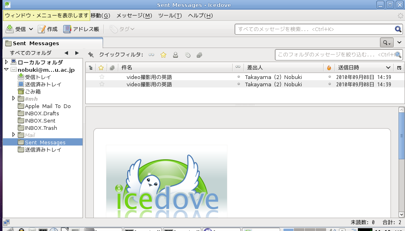The image size is (405, 231).
Task: Click the 受信 get mail button
Action: point(16,29)
